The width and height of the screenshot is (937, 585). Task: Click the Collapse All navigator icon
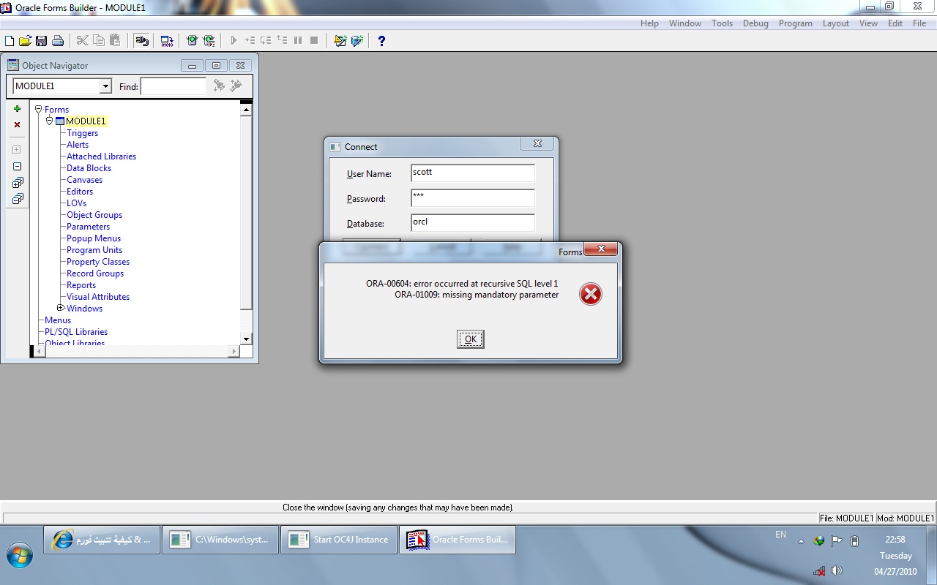18,198
